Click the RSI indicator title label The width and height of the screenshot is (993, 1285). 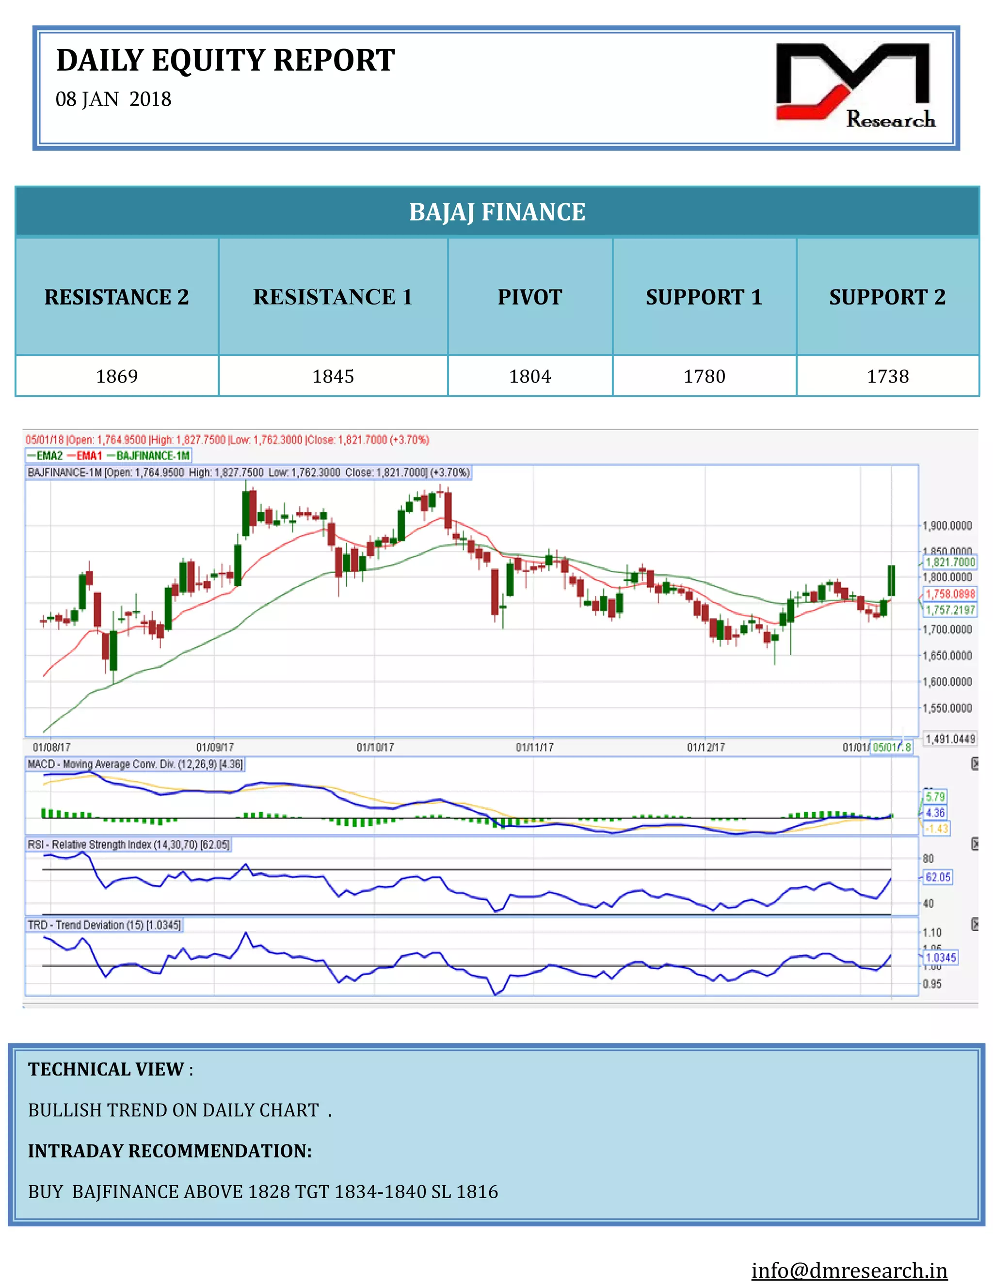click(x=128, y=844)
